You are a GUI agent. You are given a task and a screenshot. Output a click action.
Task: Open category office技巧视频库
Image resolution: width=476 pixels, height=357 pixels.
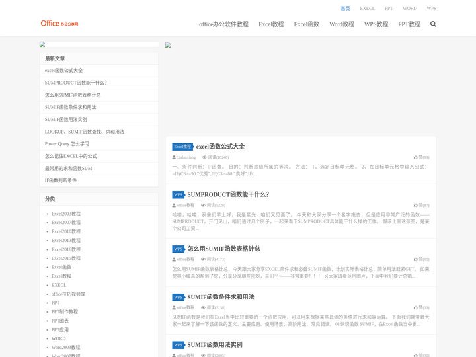tap(68, 294)
